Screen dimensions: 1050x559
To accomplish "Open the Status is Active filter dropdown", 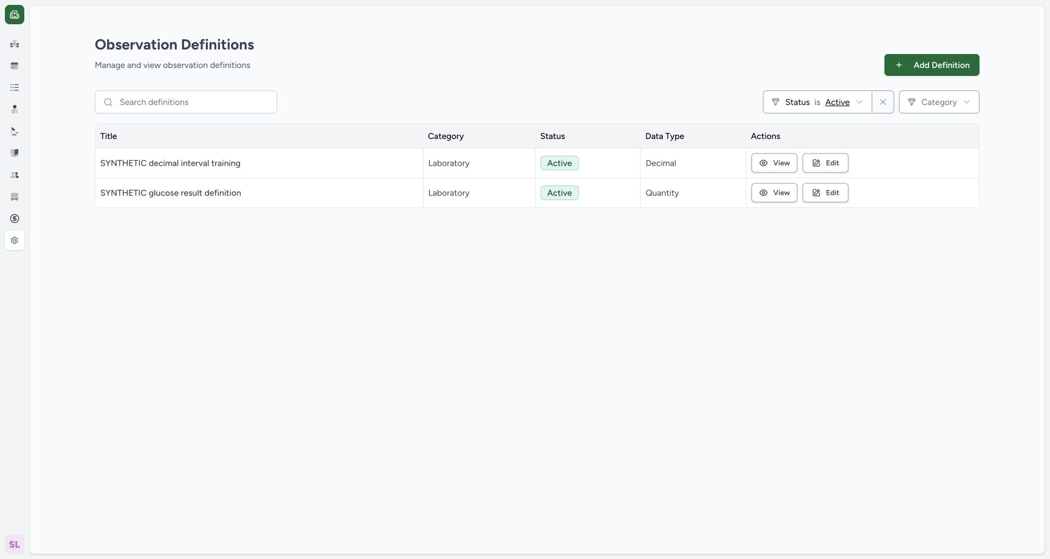I will click(x=817, y=102).
